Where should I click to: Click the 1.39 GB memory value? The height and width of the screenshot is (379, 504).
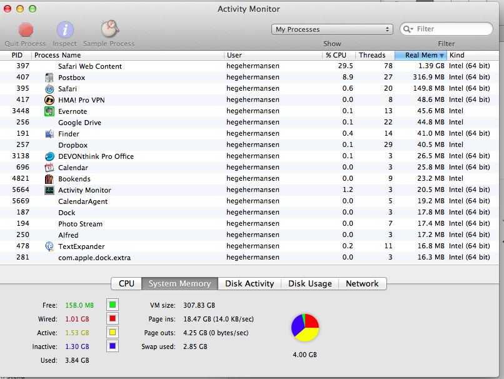(x=431, y=66)
